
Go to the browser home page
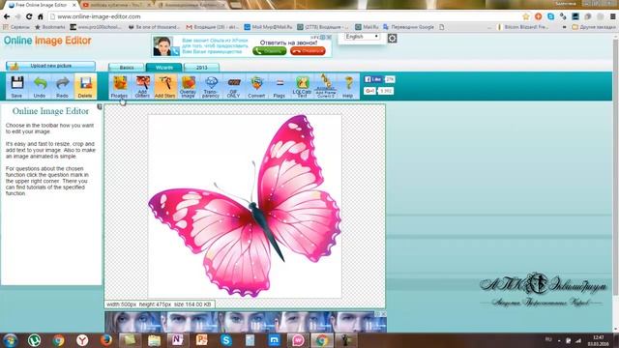click(41, 16)
